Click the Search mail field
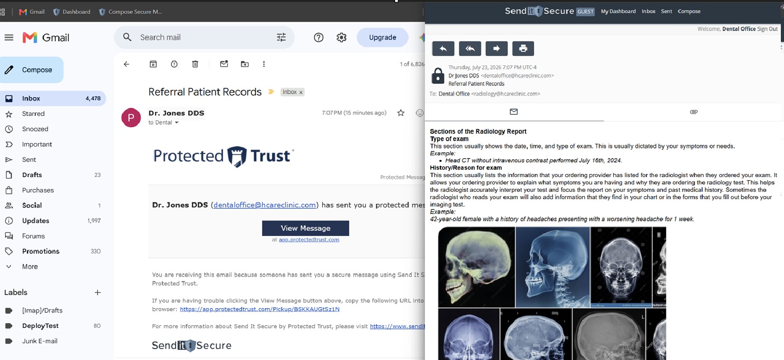The width and height of the screenshot is (784, 360). 204,37
